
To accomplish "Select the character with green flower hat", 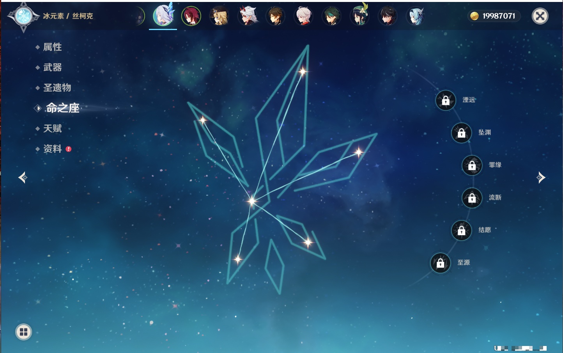I will point(359,16).
